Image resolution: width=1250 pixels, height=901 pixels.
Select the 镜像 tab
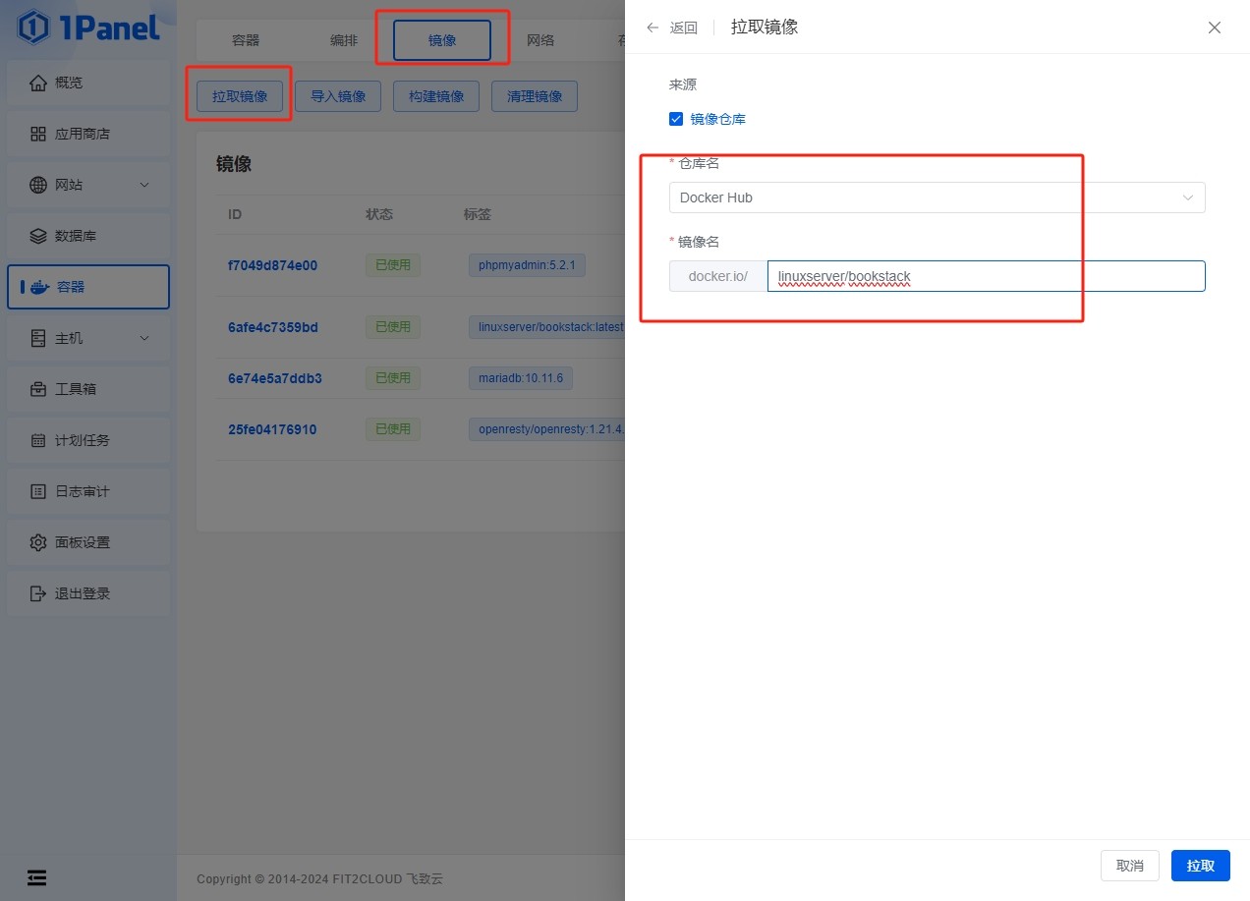pos(442,40)
